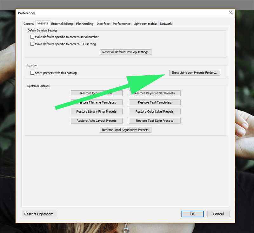Click Show Lightroom Presets Folder button
Viewport: 254px width, 233px height.
click(x=195, y=73)
